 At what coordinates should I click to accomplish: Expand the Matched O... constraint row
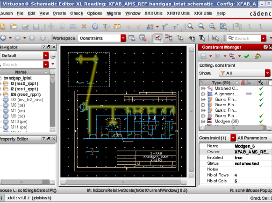203,88
